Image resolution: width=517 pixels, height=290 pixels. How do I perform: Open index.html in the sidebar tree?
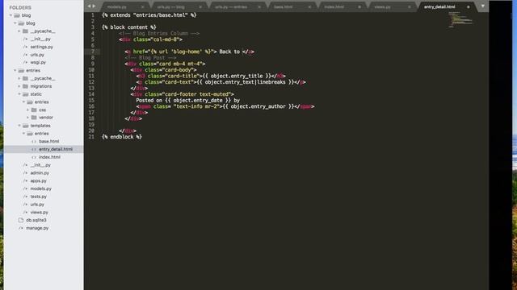[49, 157]
